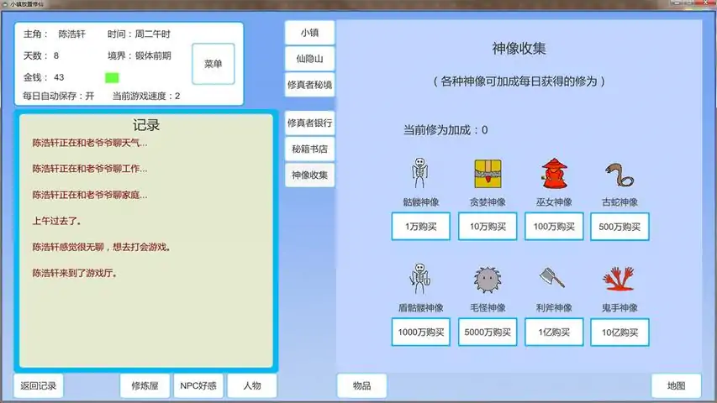Select the furry monster statue icon (毛怪神像)
Screen dimensions: 717x403
488,280
